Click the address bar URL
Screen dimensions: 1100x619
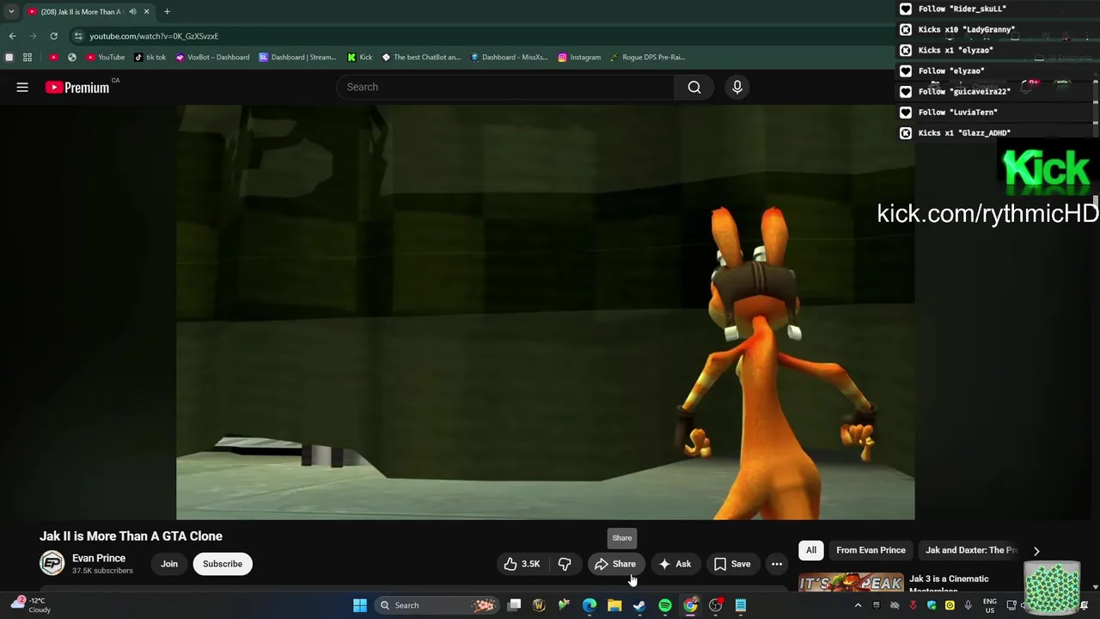(154, 36)
